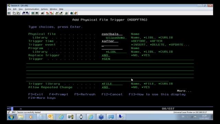220x124 pixels.
Task: Open Outlook from the taskbar
Action: point(51,117)
